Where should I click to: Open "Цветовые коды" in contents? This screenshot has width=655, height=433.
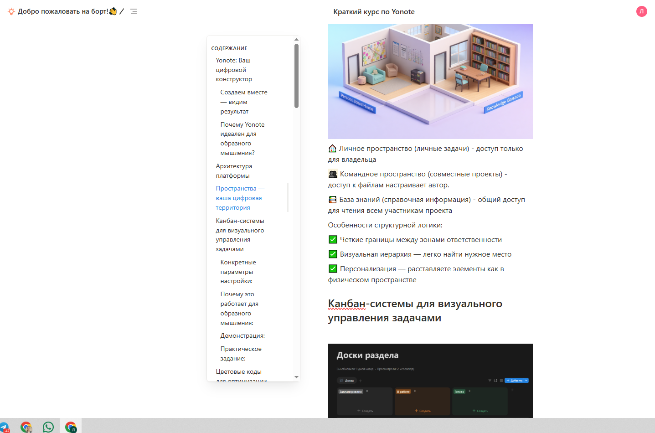pyautogui.click(x=241, y=375)
